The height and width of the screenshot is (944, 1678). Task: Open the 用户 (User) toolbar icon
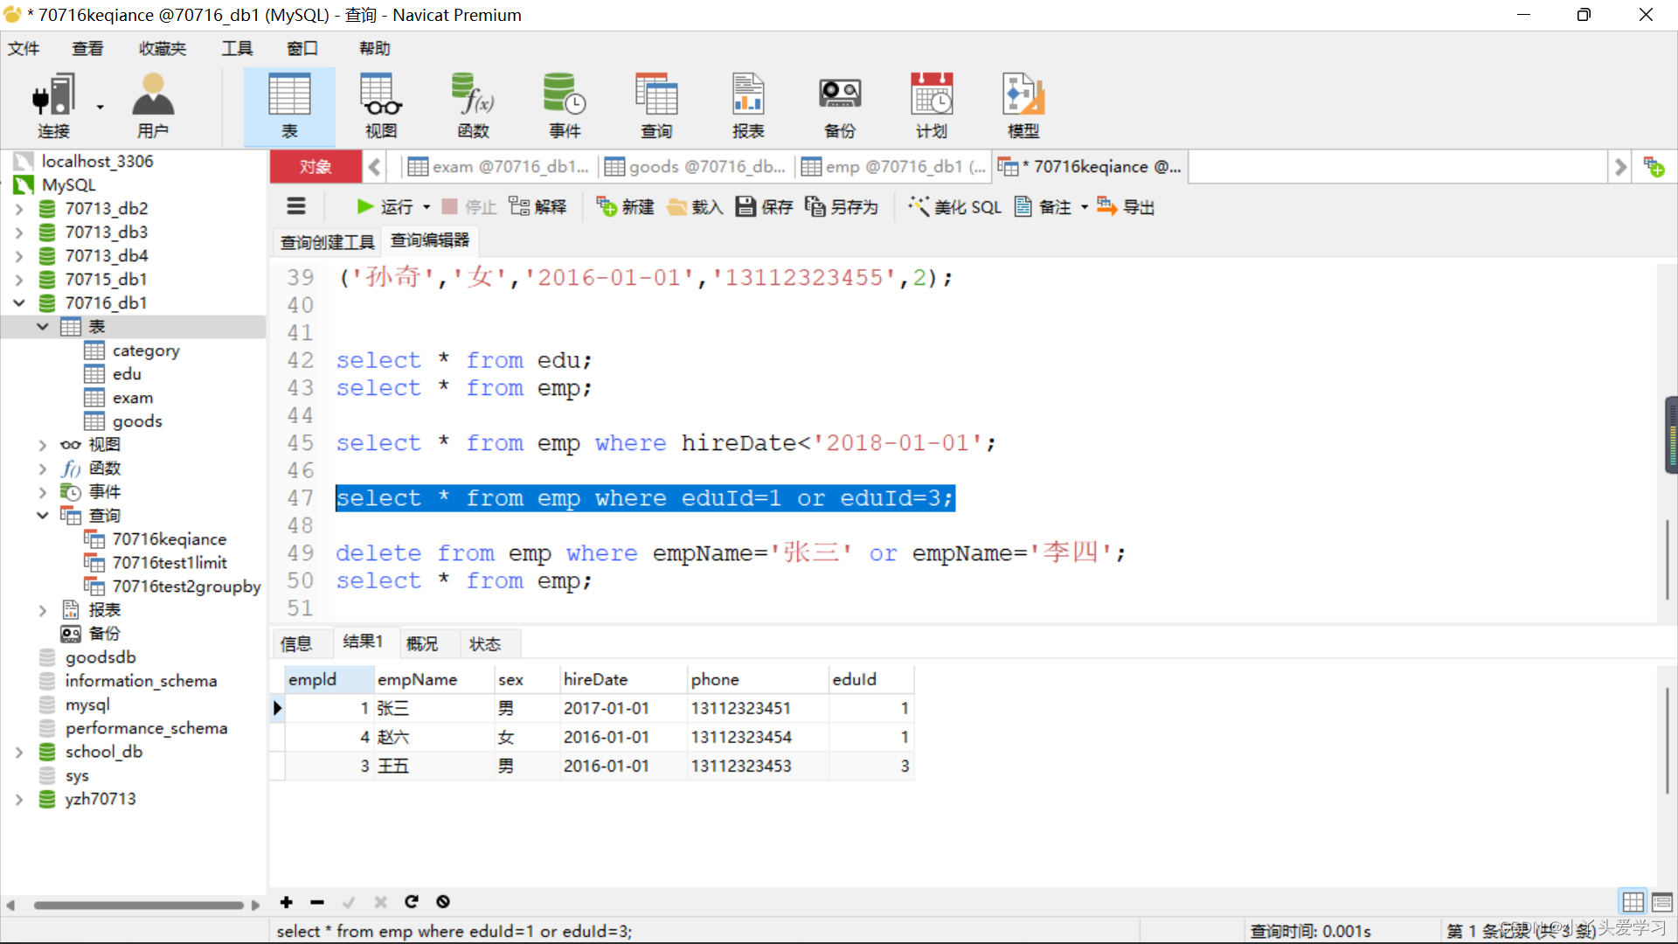click(153, 107)
